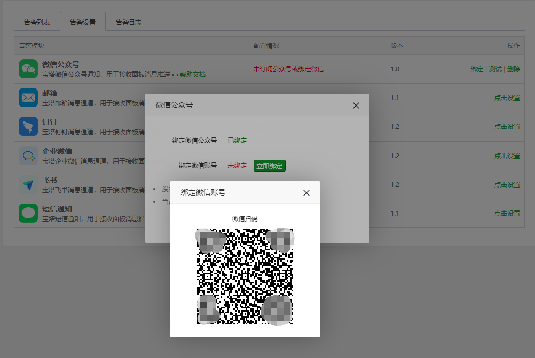Image resolution: width=535 pixels, height=358 pixels.
Task: Click the 绑定微信账号 field label beside 未绑定
Action: 198,166
